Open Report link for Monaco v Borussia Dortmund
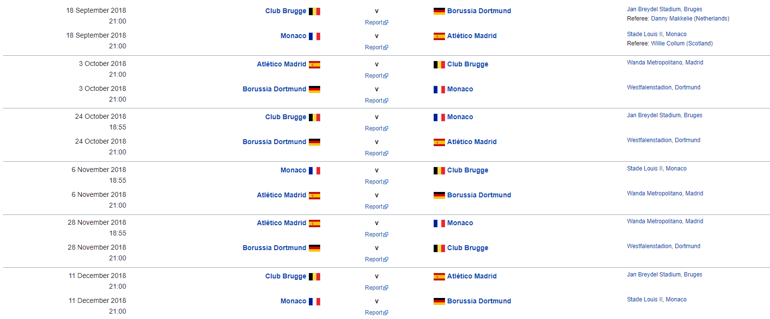770x319 pixels. (376, 313)
